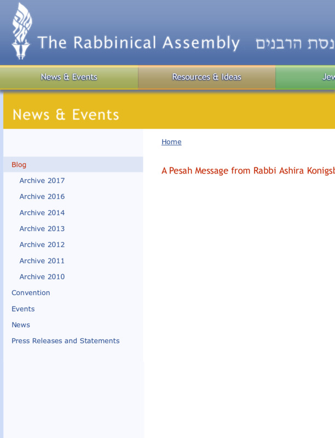Click the Hebrew site name text
Viewport: 335px width, 438px height.
pyautogui.click(x=296, y=43)
